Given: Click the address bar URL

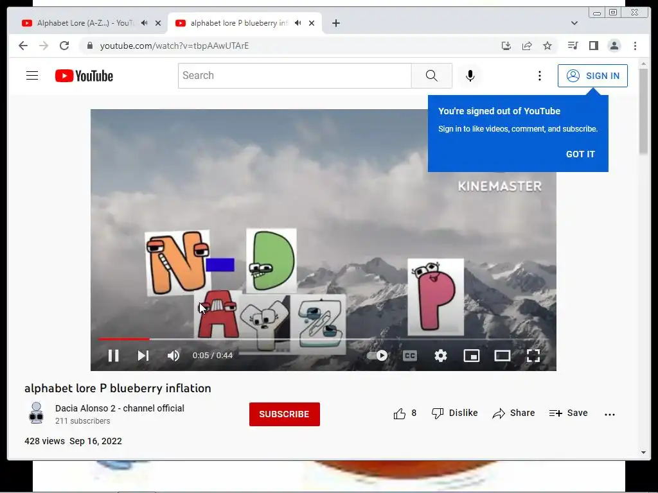Looking at the screenshot, I should (x=174, y=46).
